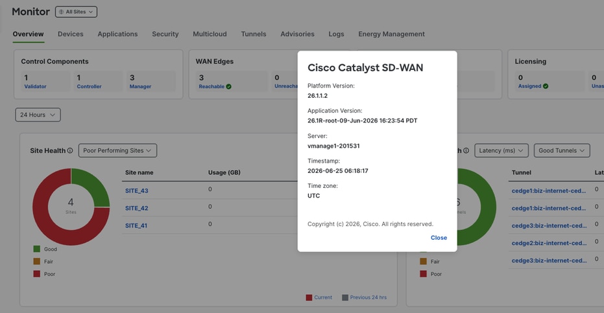Viewport: 604px width, 313px height.
Task: Click the Site Health info icon
Action: (69, 150)
